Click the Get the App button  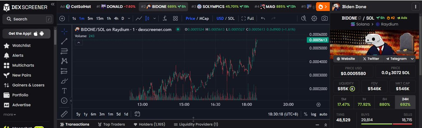point(26,34)
